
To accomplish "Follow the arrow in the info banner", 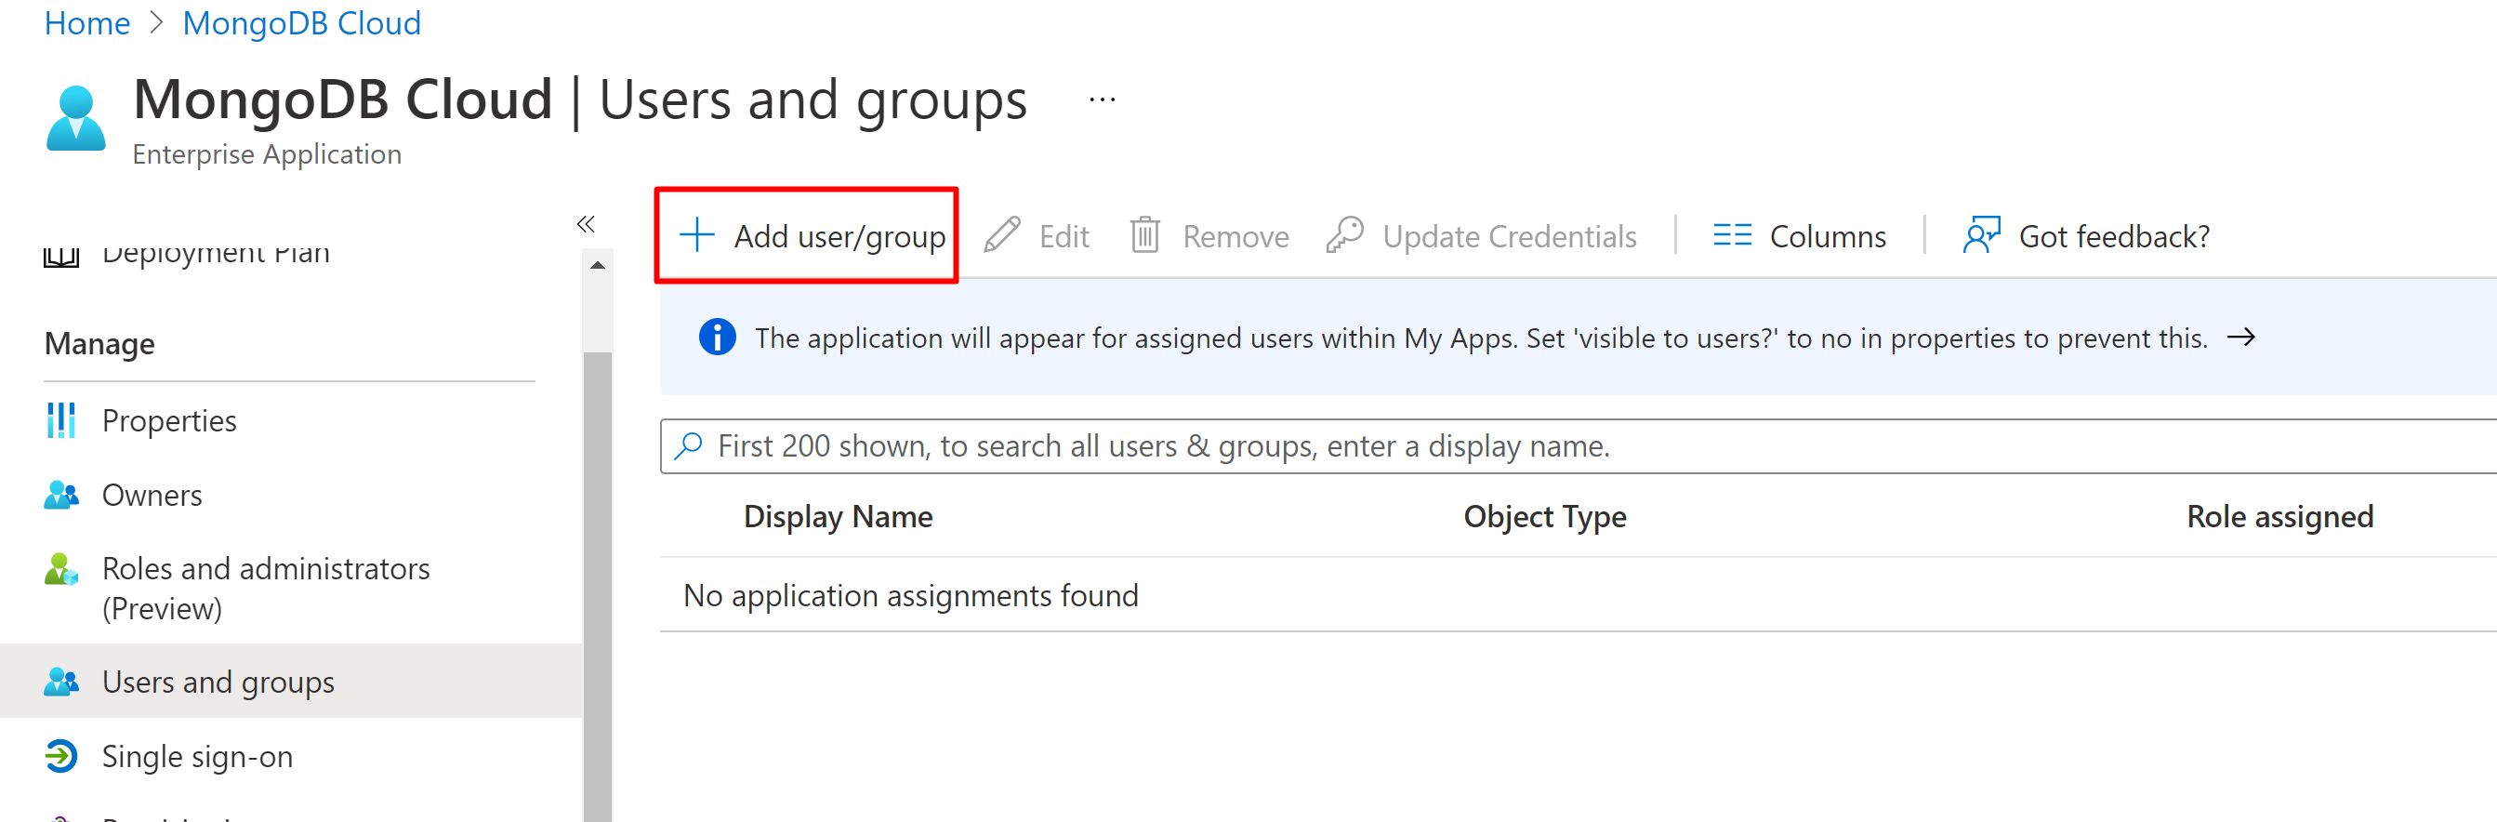I will (2240, 338).
